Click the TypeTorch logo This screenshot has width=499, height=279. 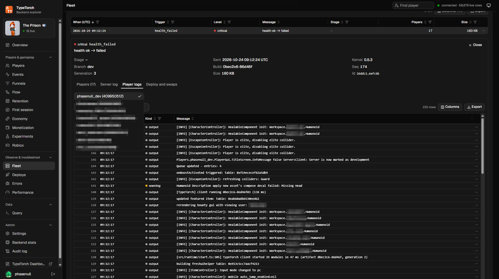[x=9, y=10]
